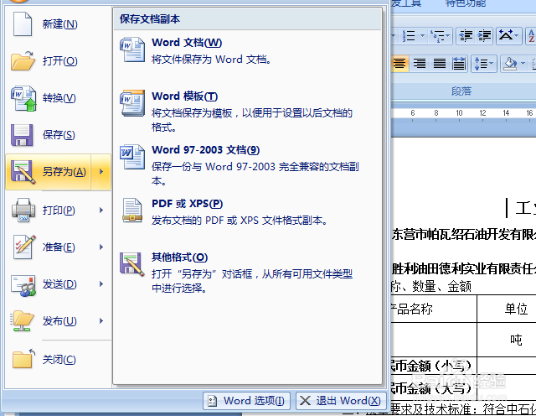Click the center alignment icon
536x416 pixels.
[399, 64]
